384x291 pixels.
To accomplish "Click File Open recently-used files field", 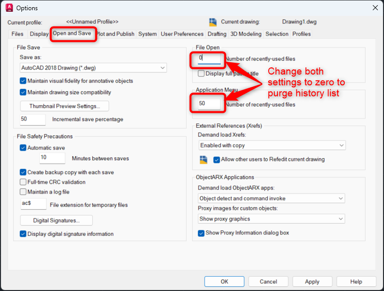I will (x=209, y=59).
